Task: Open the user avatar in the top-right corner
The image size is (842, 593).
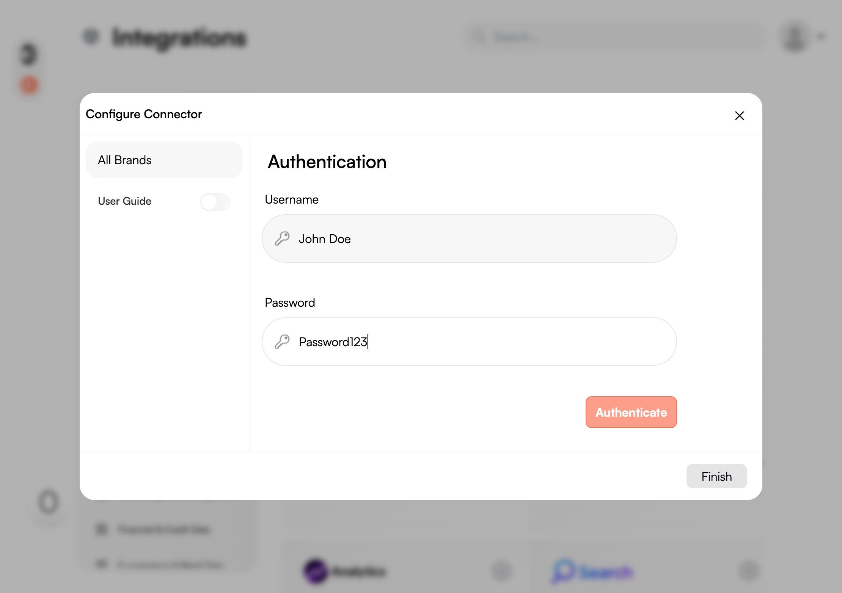Action: click(795, 37)
